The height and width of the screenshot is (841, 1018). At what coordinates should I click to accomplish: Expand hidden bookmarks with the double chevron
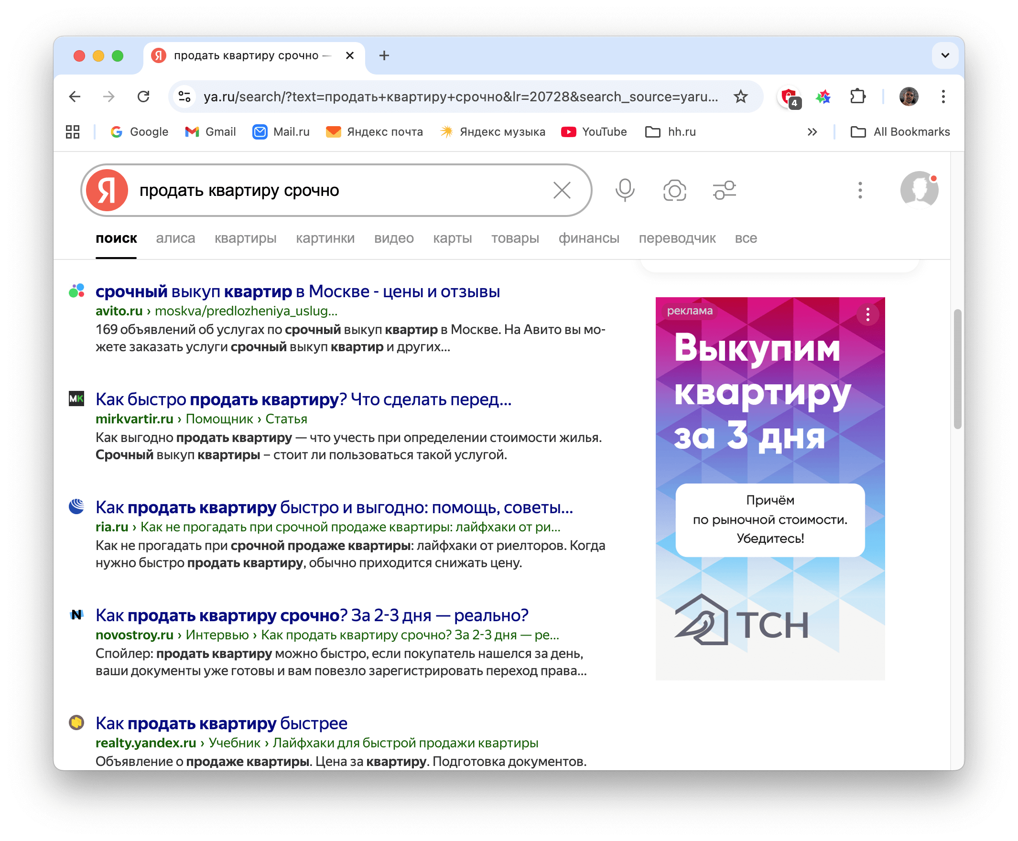tap(812, 131)
